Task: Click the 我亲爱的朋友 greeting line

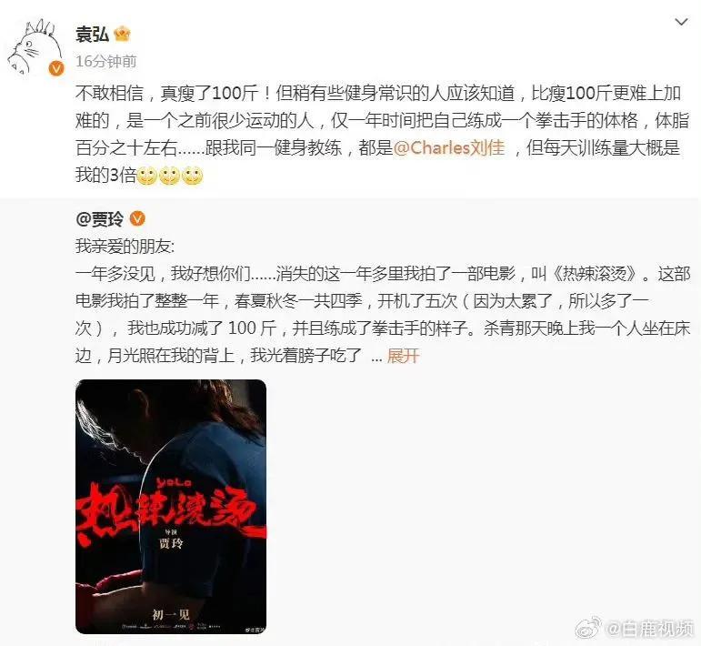Action: pos(125,246)
